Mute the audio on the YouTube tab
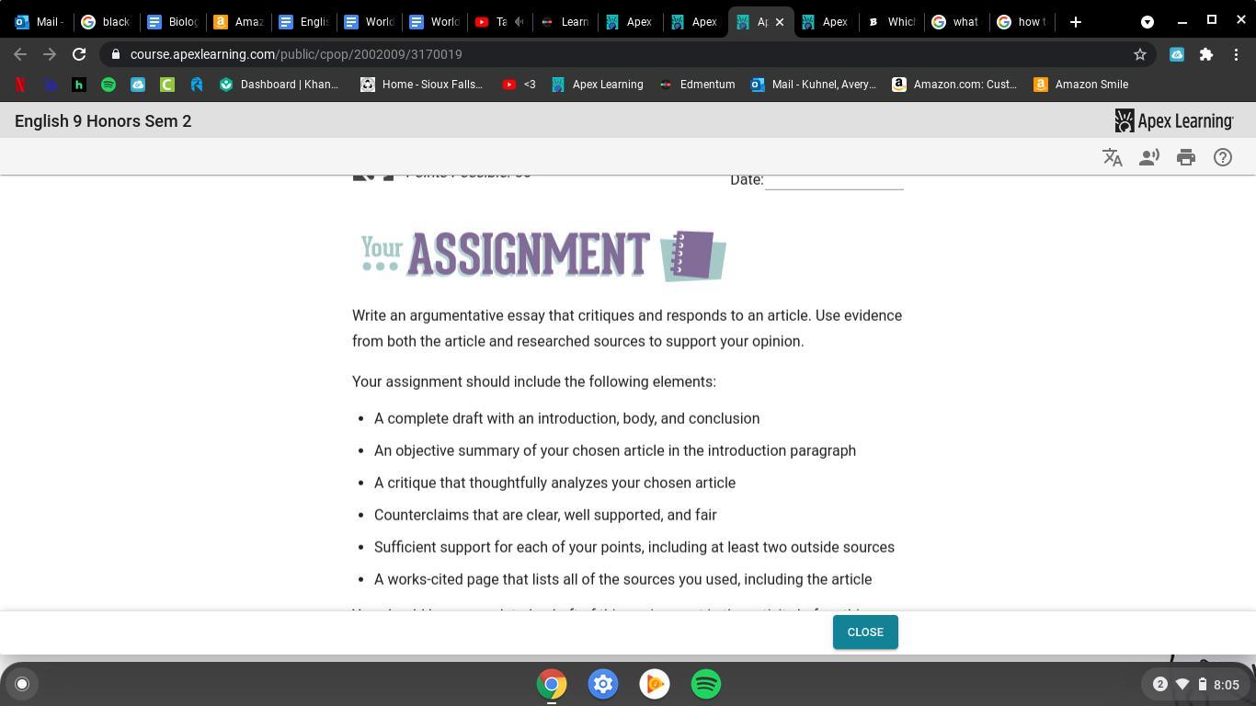Screen dimensions: 1256x706 click(519, 22)
